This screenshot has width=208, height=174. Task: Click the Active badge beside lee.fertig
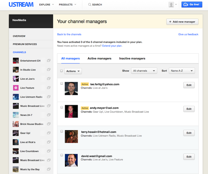coord(85,84)
